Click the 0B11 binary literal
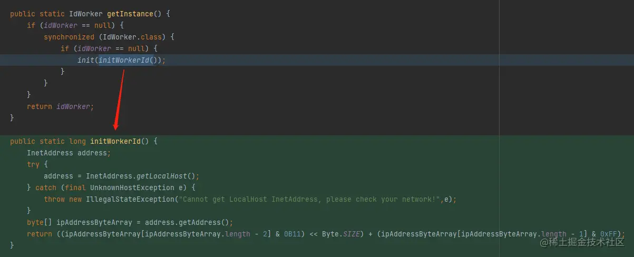This screenshot has width=634, height=257. pos(292,234)
